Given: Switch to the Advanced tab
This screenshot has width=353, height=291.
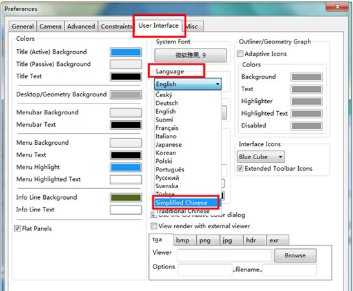Looking at the screenshot, I should (81, 27).
